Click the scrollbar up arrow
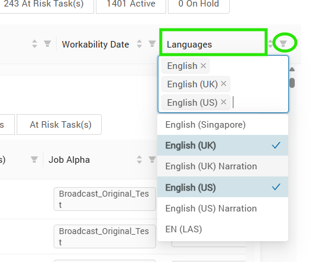Screen dimensions: 312x262 click(292, 70)
